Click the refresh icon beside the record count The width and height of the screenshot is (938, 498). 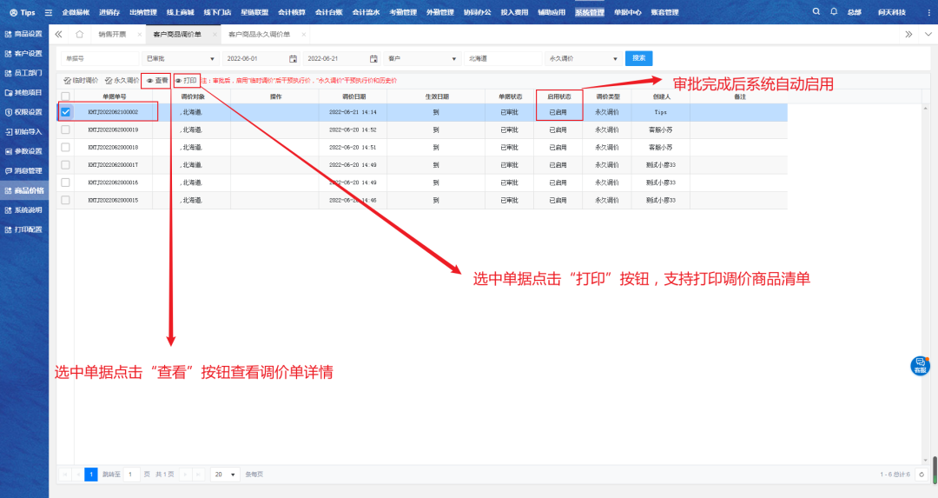(x=921, y=475)
